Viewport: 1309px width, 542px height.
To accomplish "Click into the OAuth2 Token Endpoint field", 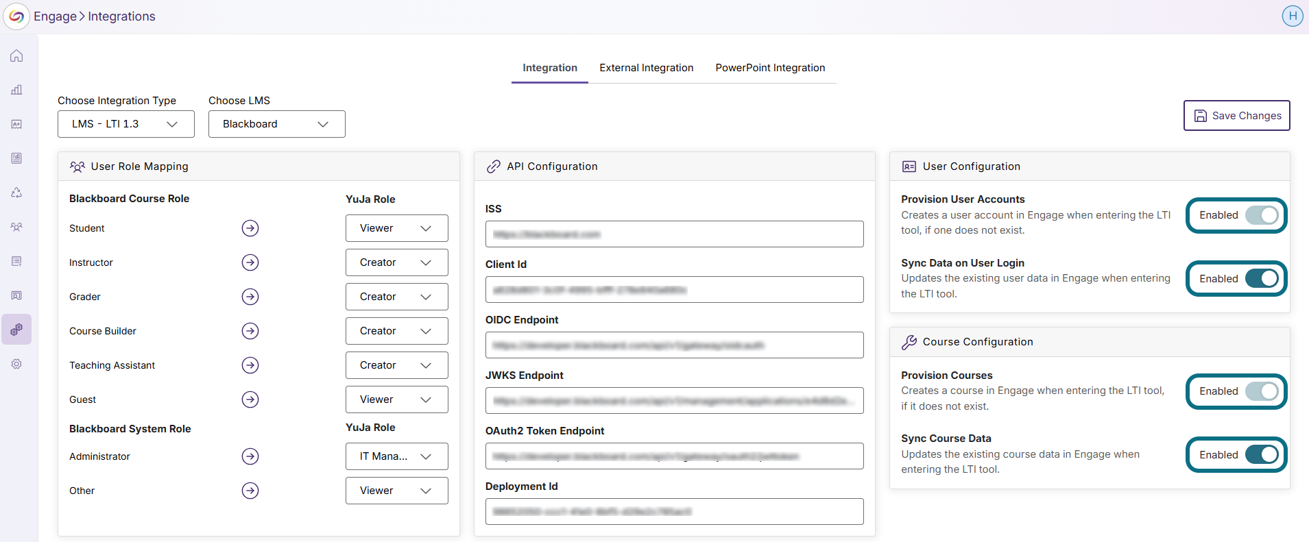I will [x=675, y=456].
